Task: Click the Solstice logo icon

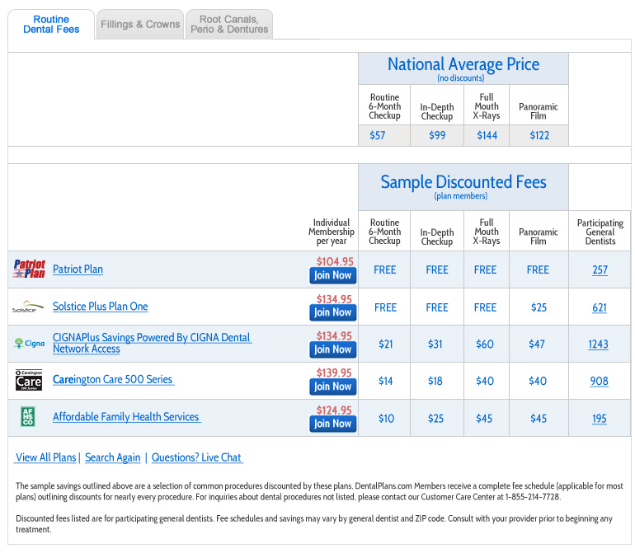Action: (27, 307)
